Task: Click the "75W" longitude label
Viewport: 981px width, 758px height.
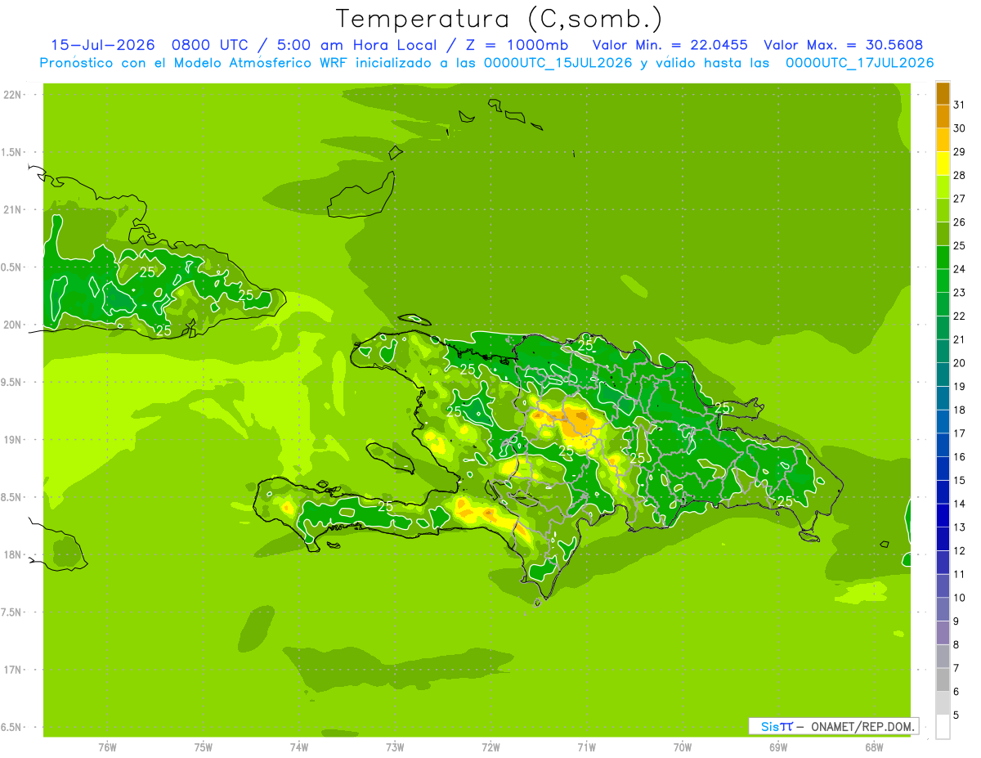Action: [x=204, y=747]
